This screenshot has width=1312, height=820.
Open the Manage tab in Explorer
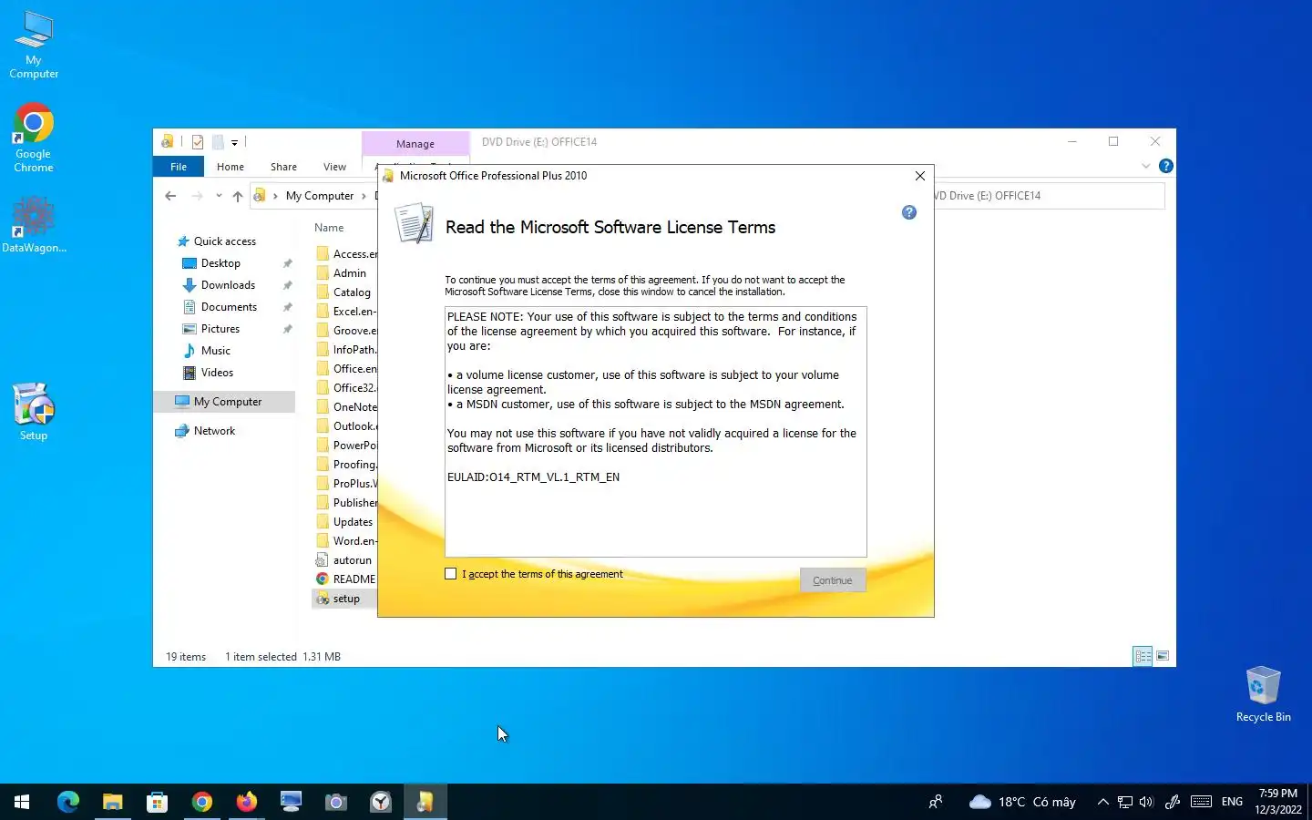[415, 144]
